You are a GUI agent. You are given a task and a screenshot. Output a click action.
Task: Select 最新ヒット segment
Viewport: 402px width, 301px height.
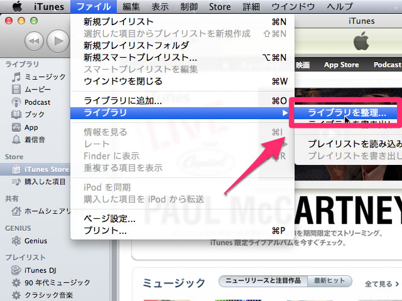[329, 281]
